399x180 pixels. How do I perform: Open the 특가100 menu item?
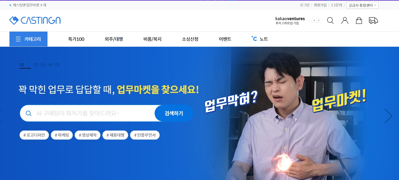[x=76, y=39]
